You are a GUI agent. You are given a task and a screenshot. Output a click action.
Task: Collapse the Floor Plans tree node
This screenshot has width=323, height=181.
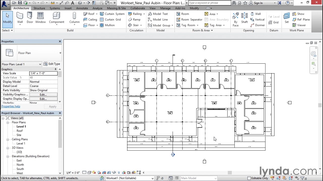click(x=8, y=122)
